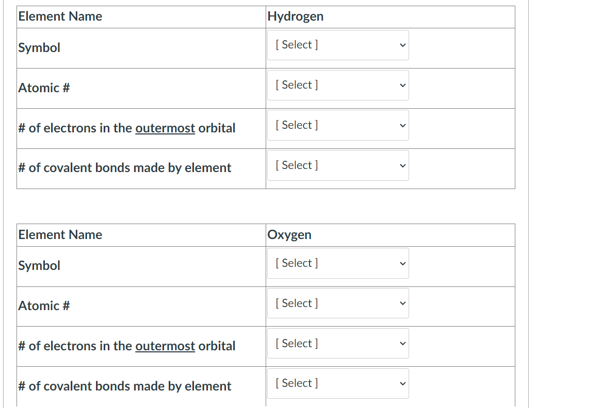602x408 pixels.
Task: Open the Atomic # dropdown for Oxygen
Action: (338, 303)
